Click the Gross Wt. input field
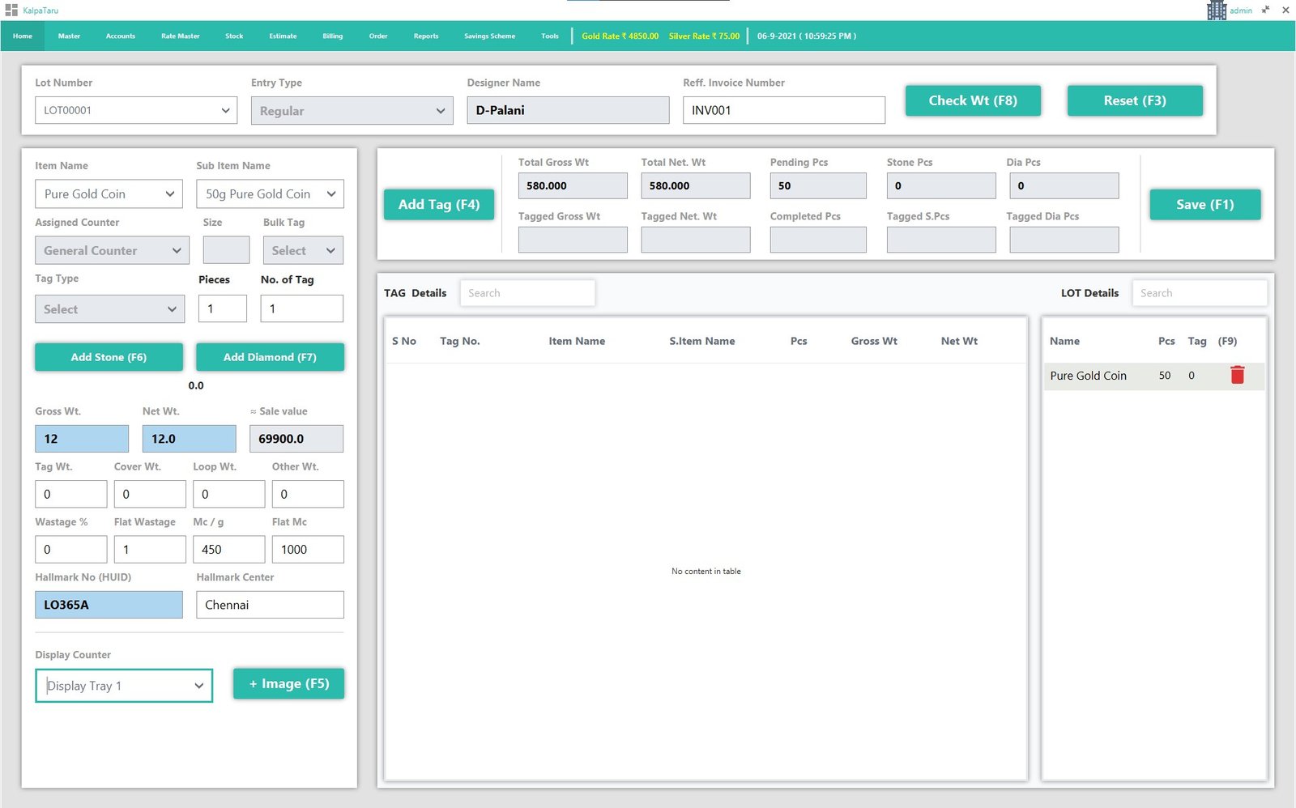This screenshot has height=808, width=1296. pyautogui.click(x=82, y=439)
